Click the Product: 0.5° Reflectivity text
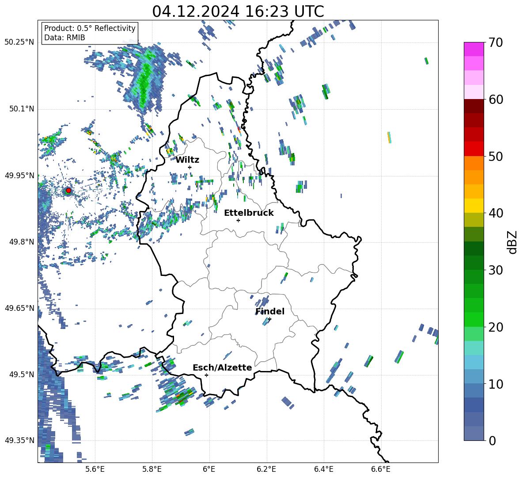This screenshot has width=523, height=478. pyautogui.click(x=90, y=28)
